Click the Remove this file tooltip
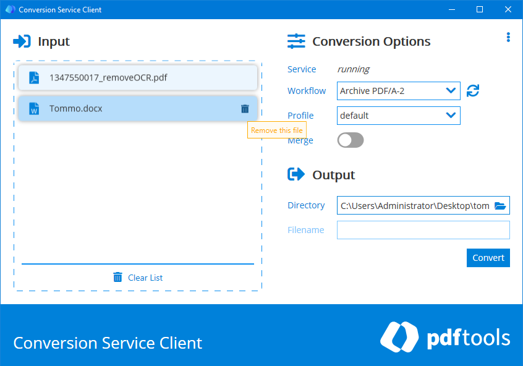The height and width of the screenshot is (366, 523). tap(276, 130)
